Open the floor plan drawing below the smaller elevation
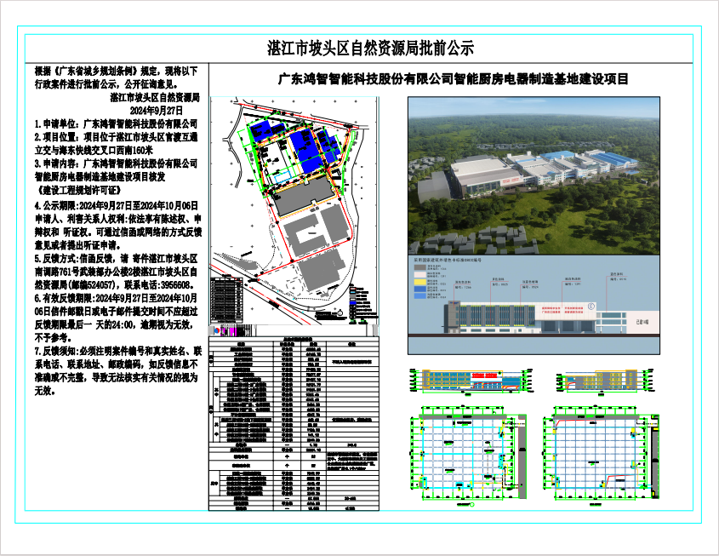This screenshot has width=719, height=556. 602,456
